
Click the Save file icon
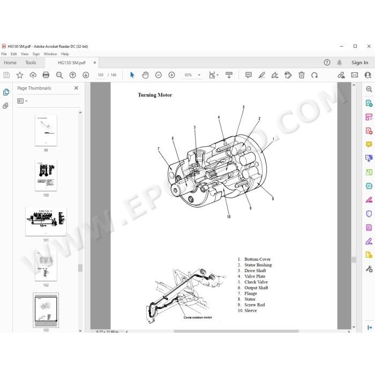(x=6, y=75)
